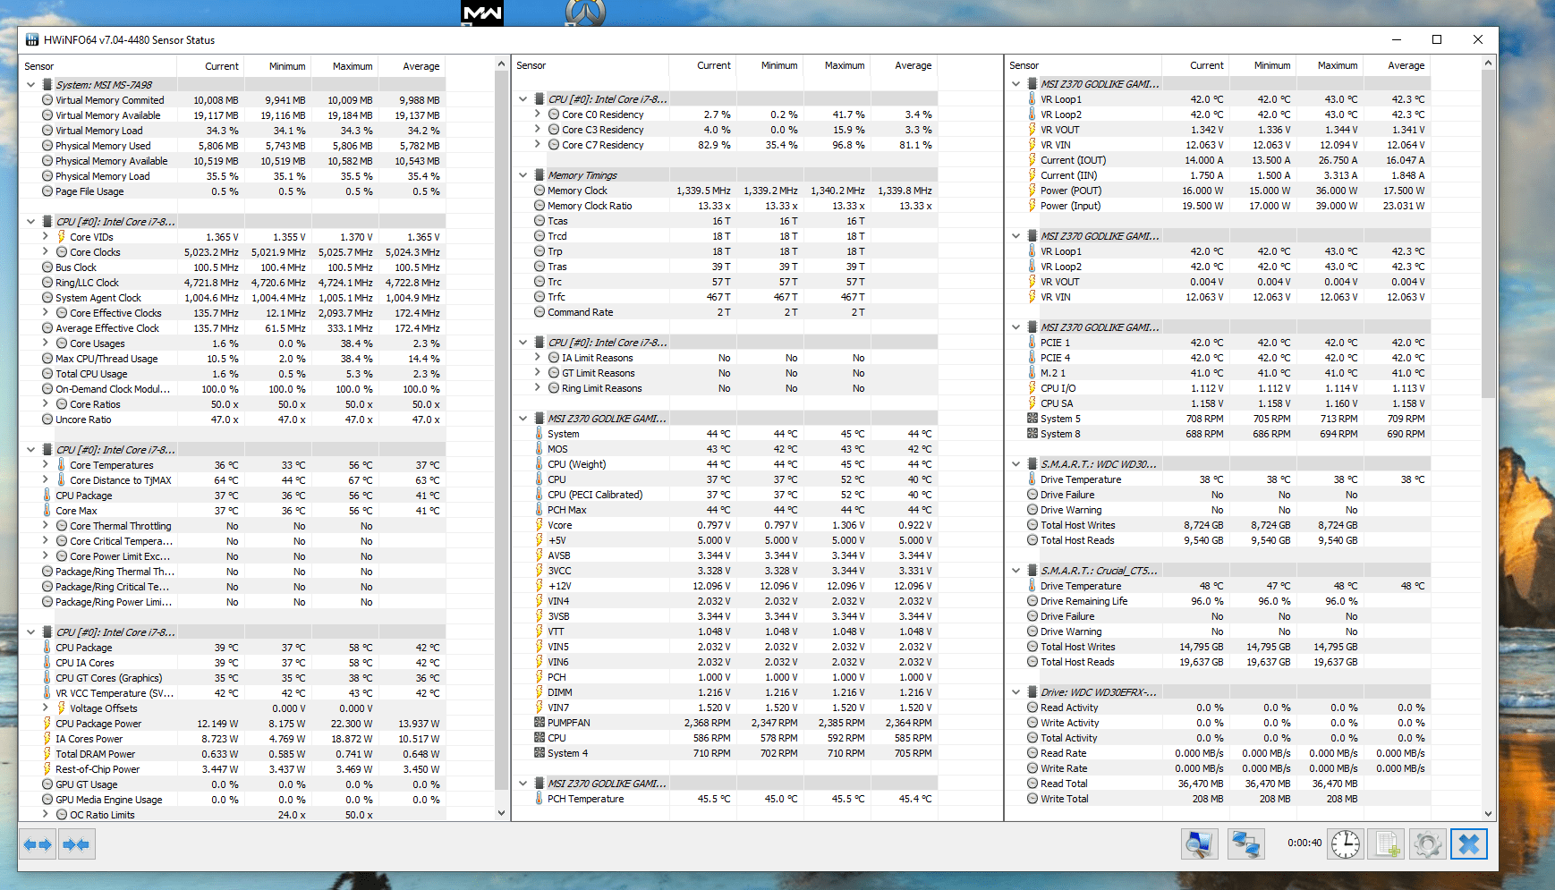Expand the Core C0 Residency row

pos(538,114)
